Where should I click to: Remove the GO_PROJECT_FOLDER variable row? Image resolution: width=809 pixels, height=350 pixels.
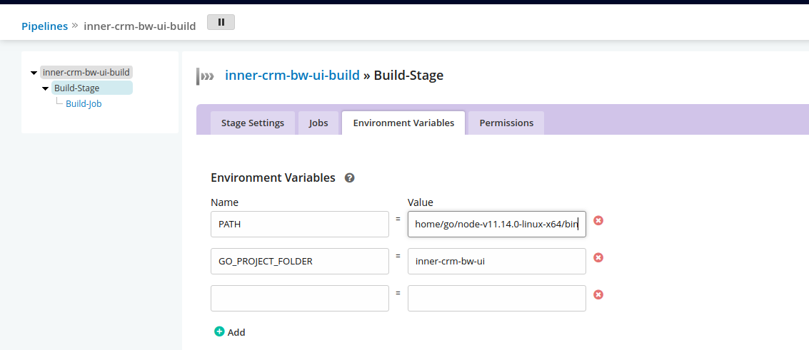coord(598,257)
